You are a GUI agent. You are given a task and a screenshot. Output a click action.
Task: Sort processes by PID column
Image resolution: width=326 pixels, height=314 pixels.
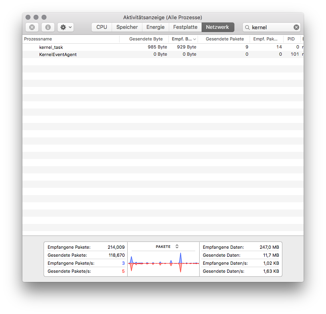[x=291, y=39]
